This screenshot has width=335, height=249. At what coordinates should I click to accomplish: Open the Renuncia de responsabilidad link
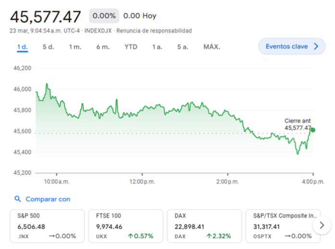[154, 31]
